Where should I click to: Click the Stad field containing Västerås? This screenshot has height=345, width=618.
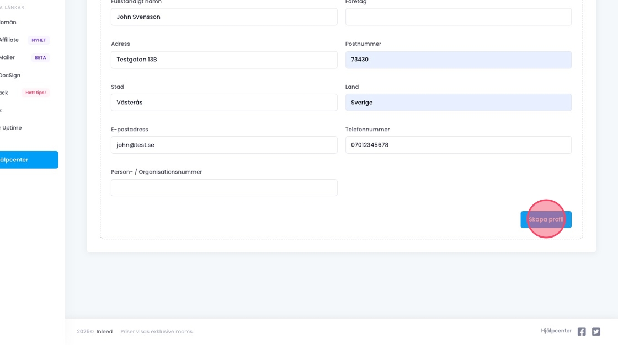223,103
